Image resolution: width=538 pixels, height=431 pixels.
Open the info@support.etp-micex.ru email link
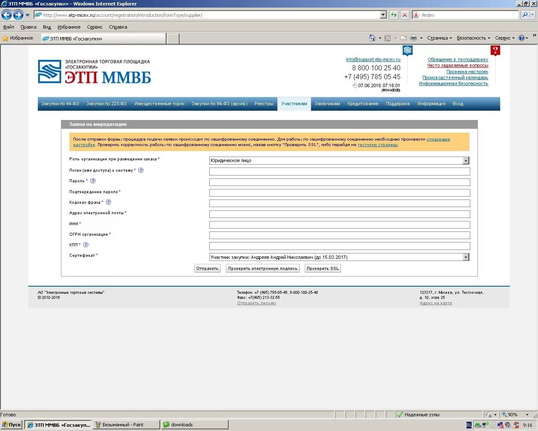(x=373, y=59)
